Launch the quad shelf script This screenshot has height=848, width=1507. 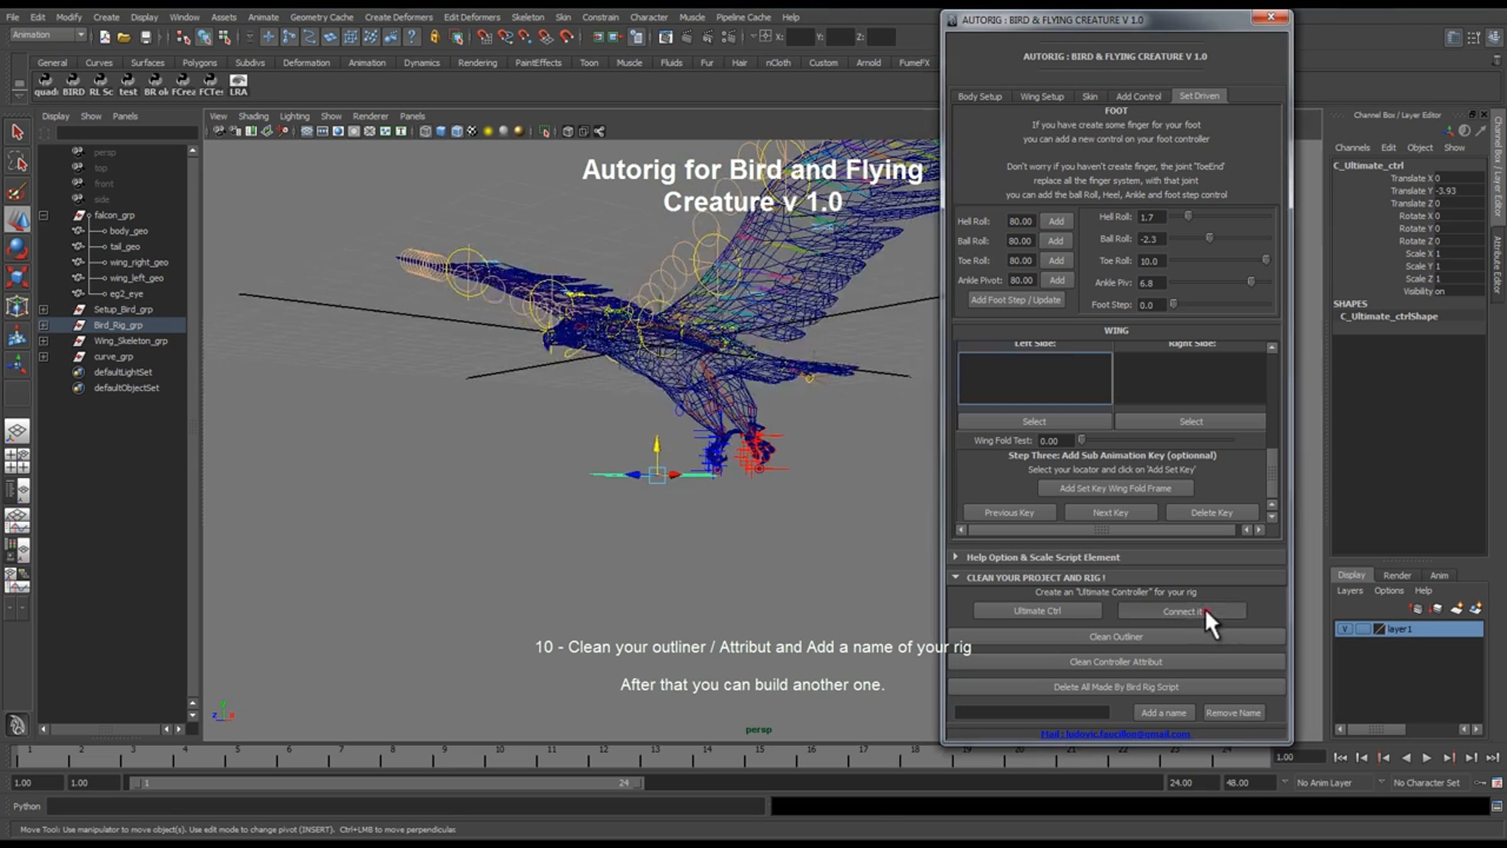pos(45,85)
